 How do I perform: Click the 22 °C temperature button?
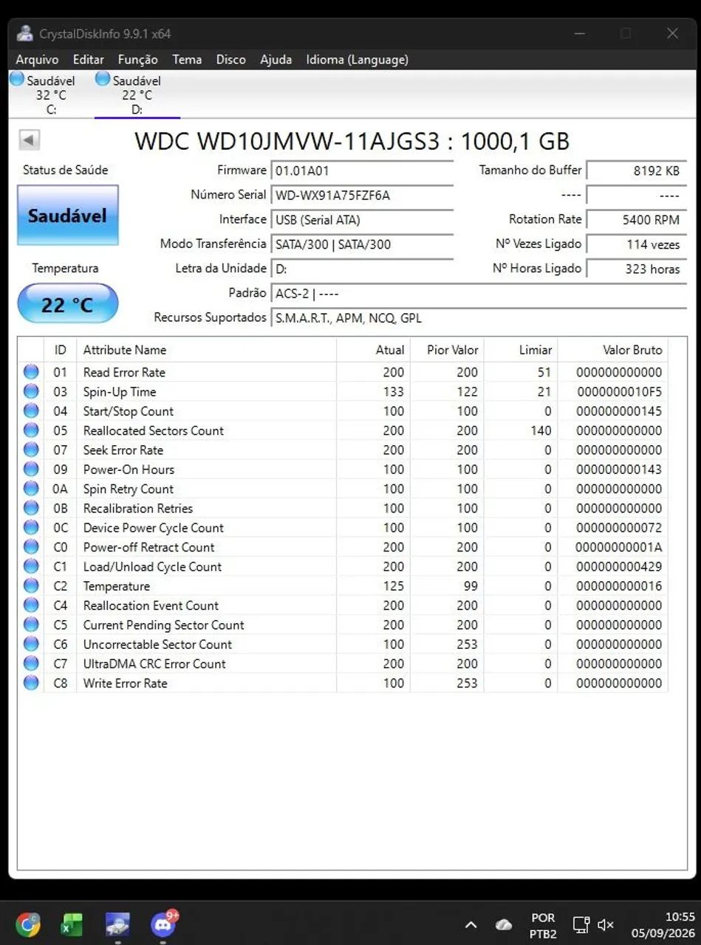[68, 303]
